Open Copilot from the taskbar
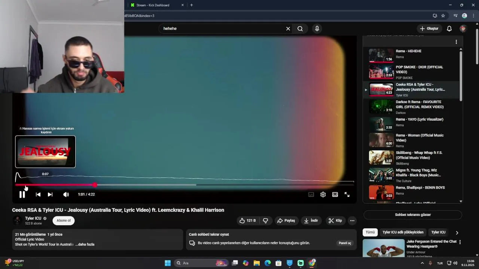 click(245, 263)
